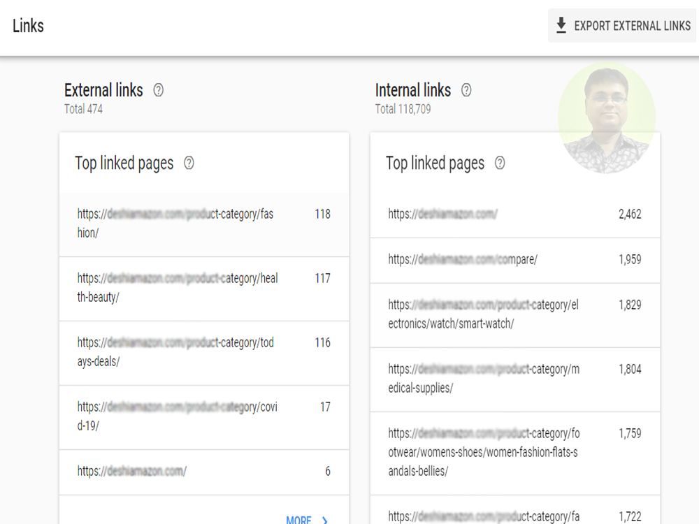This screenshot has height=524, width=699.
Task: Open the electronics/watch/smart-watch/ row
Action: click(515, 315)
